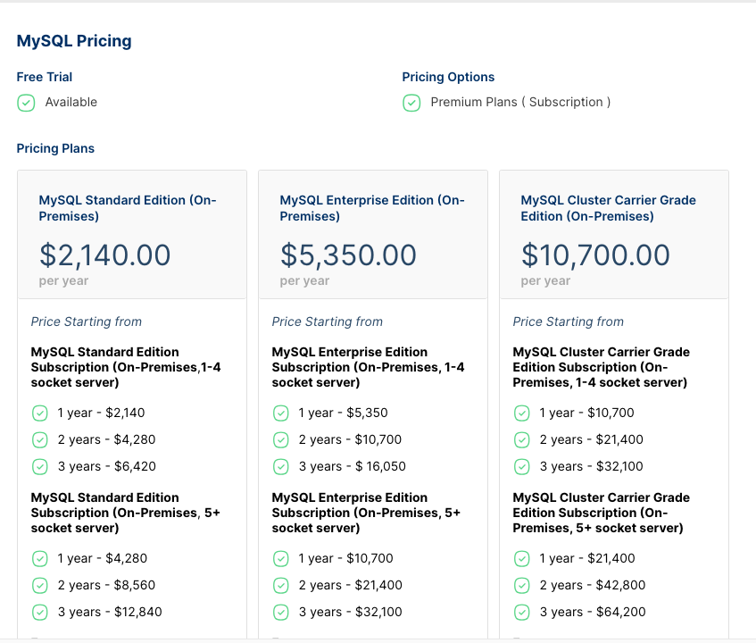This screenshot has width=756, height=643.
Task: Open MySQL Enterprise Edition (On-Premises) plan title
Action: pos(372,208)
